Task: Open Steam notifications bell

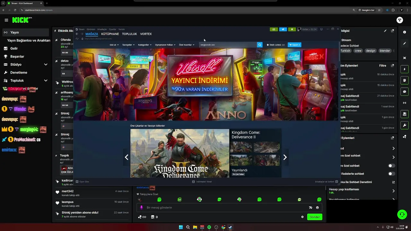Action: coord(292,29)
